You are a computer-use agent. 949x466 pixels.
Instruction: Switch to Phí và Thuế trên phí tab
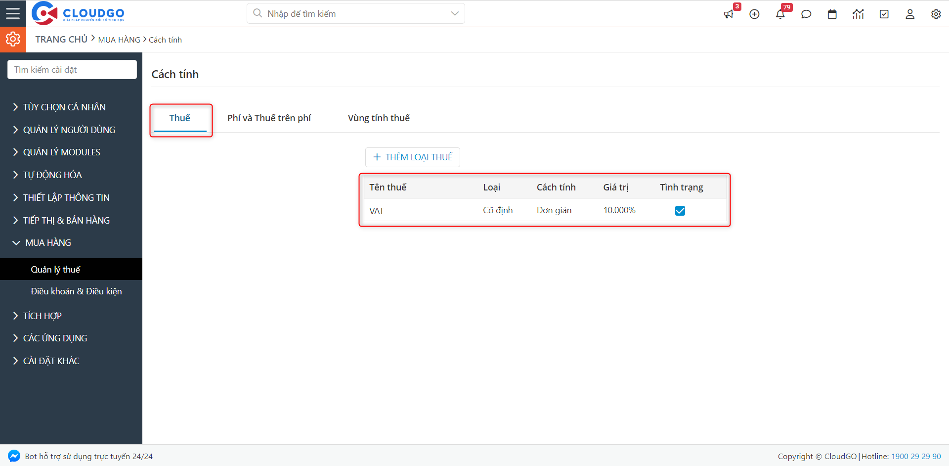pyautogui.click(x=269, y=118)
